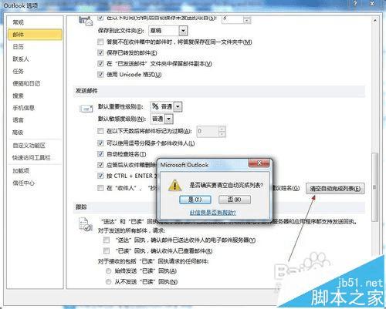Toggle 使用 Unicode 格式 checkbox
Screen dimensions: 386x309
coord(100,75)
